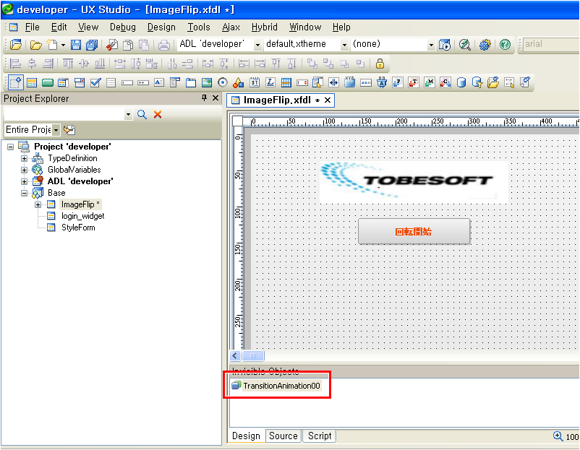Expand the GlobalVariables tree node
This screenshot has width=580, height=450.
(x=24, y=170)
